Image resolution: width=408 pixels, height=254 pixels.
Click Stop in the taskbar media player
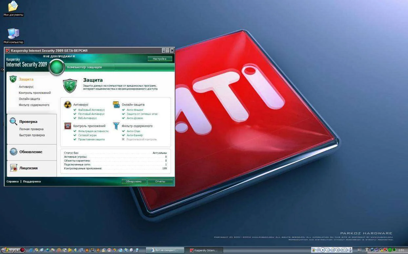(328, 250)
